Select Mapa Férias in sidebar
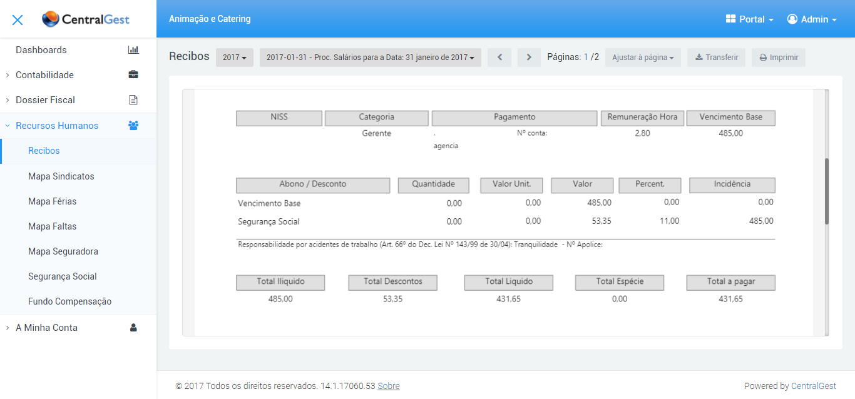The height and width of the screenshot is (399, 855). 53,201
